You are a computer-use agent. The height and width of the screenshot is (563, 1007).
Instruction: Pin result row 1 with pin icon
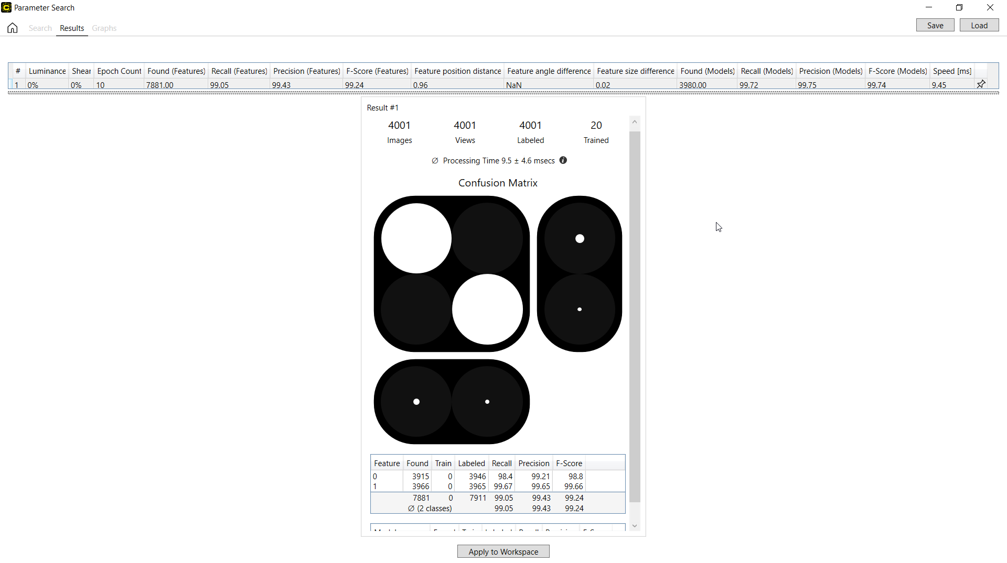tap(981, 84)
